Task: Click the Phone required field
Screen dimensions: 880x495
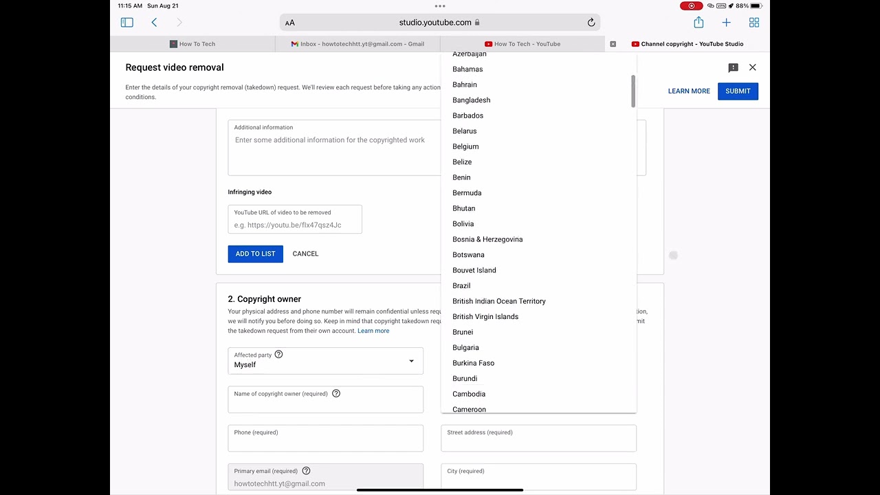Action: pos(325,438)
